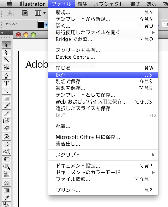Choose ファイル情報...
This screenshot has height=207, width=168.
coord(103,179)
